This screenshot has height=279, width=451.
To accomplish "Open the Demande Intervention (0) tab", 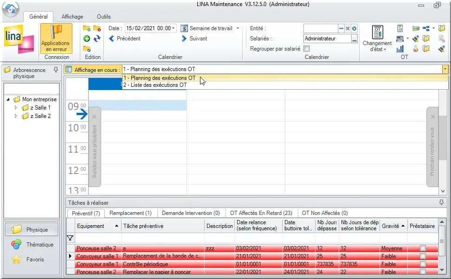I will pos(191,213).
